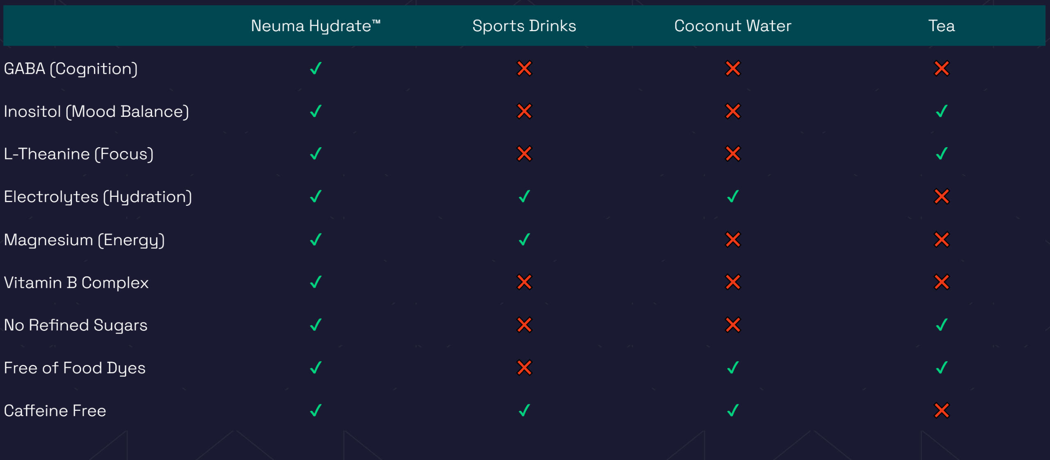Image resolution: width=1050 pixels, height=460 pixels.
Task: Select the Tea column header
Action: click(941, 26)
